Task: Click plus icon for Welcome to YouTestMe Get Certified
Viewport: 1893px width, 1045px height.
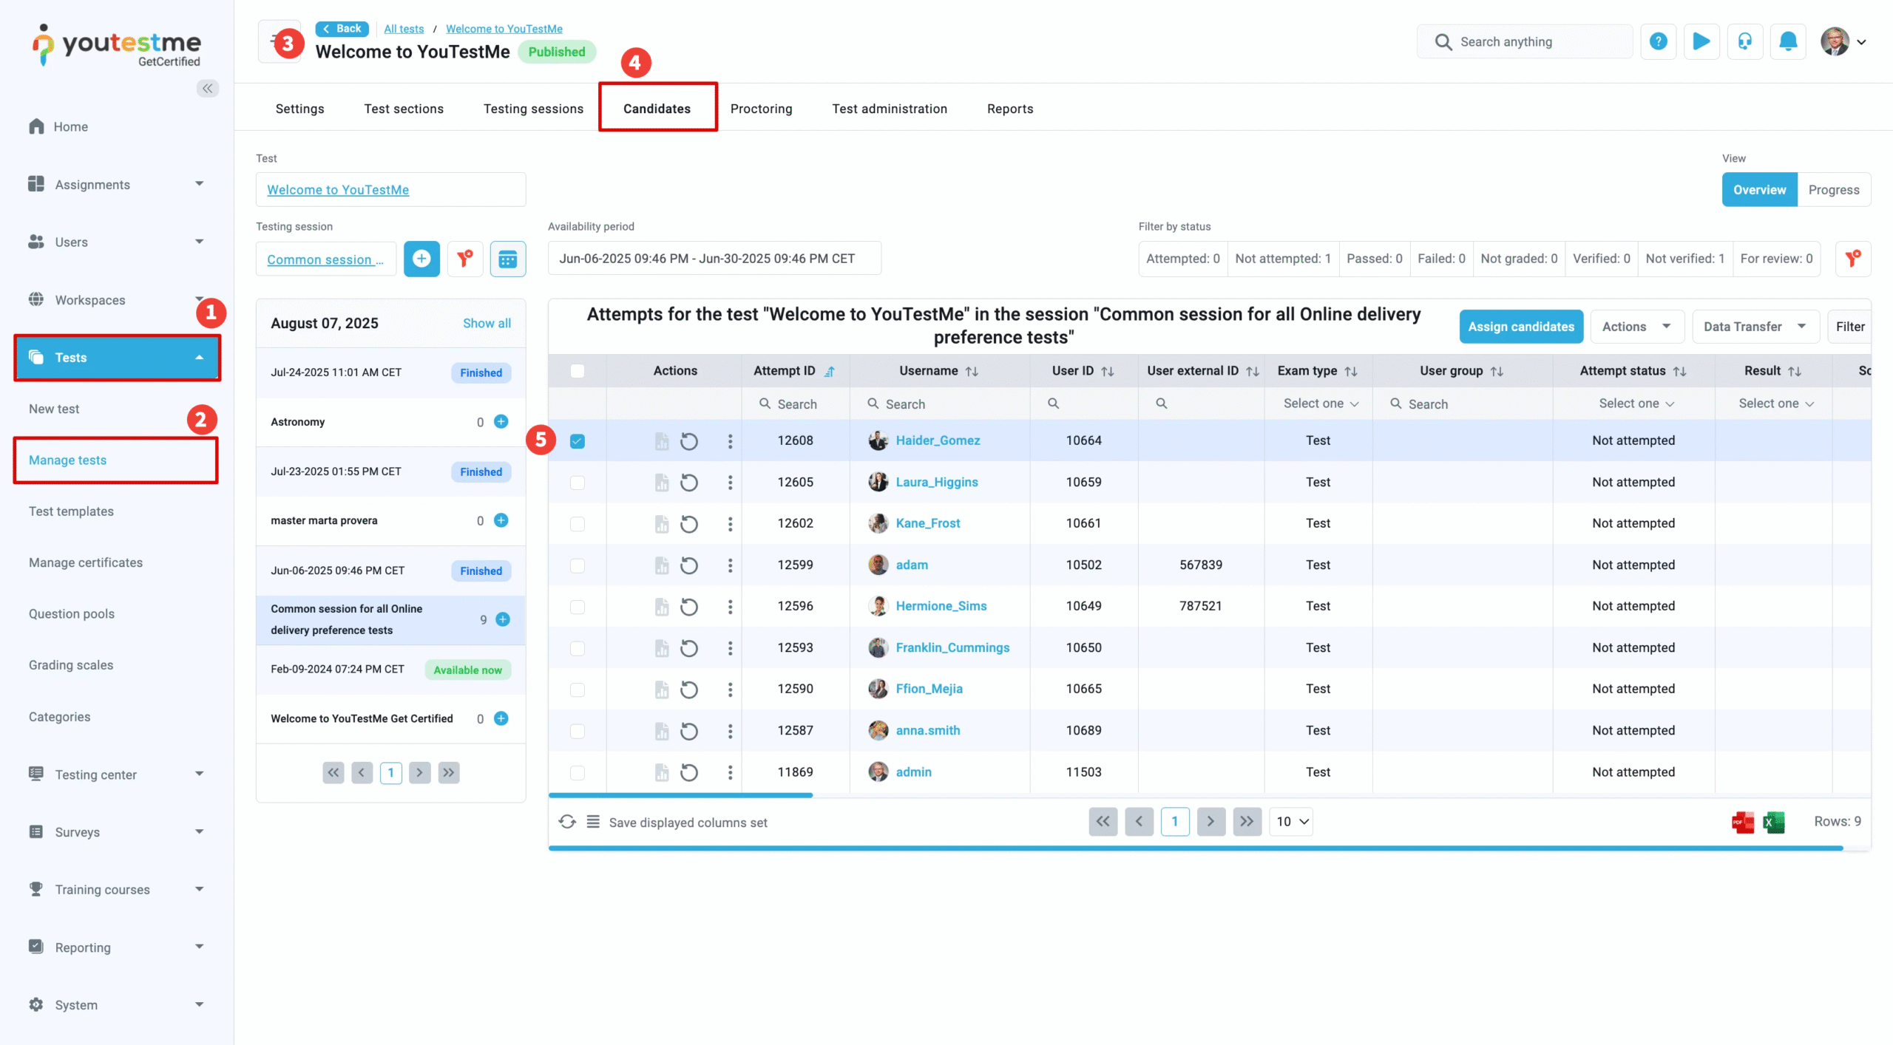Action: tap(501, 718)
